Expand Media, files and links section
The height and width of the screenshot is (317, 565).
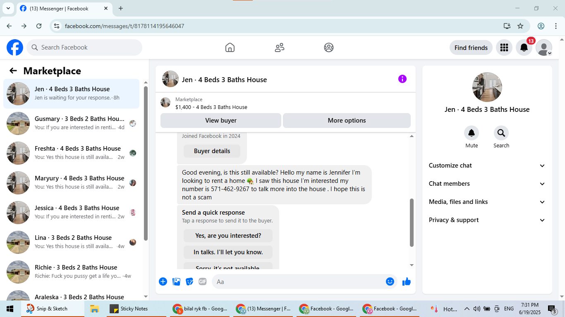pyautogui.click(x=487, y=202)
